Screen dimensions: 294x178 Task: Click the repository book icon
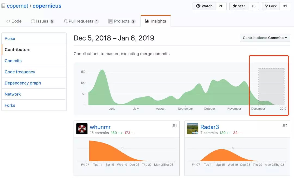pos(3,6)
